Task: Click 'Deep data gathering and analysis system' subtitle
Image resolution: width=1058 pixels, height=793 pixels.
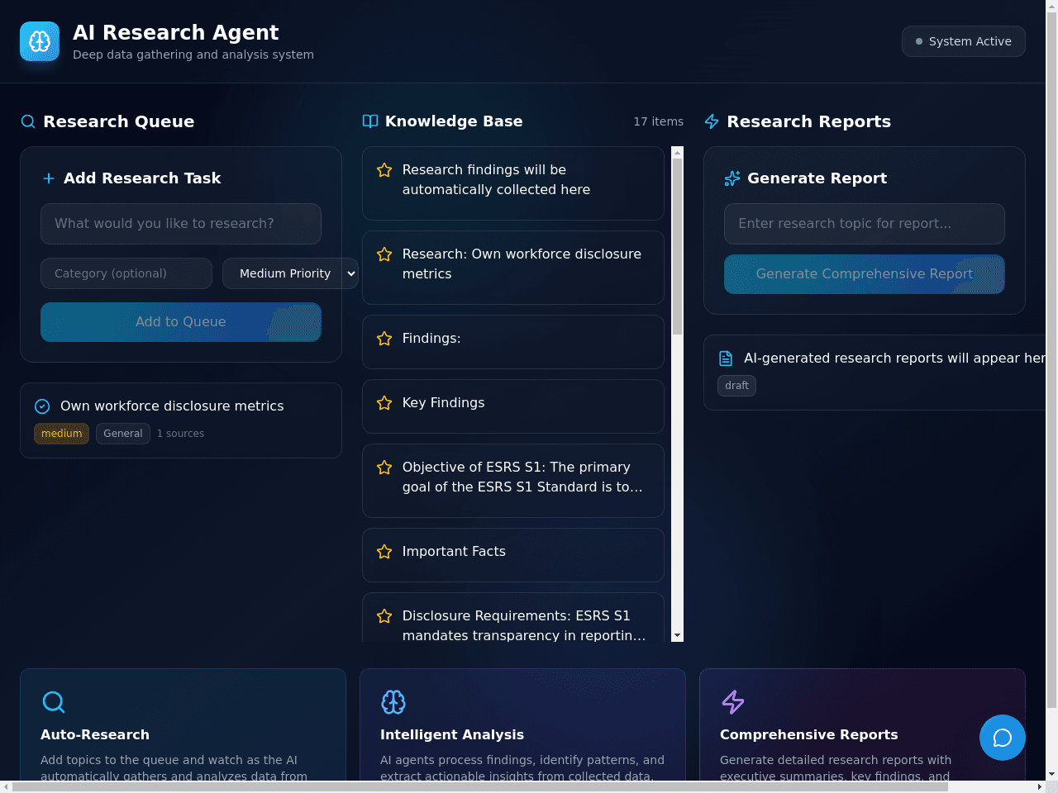Action: click(x=193, y=55)
